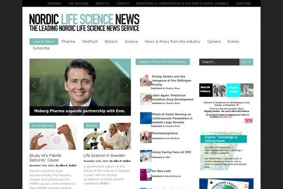Screen dimensions: 283x189
Task: Open Effects of Social Housing article
Action: pyautogui.click(x=172, y=118)
